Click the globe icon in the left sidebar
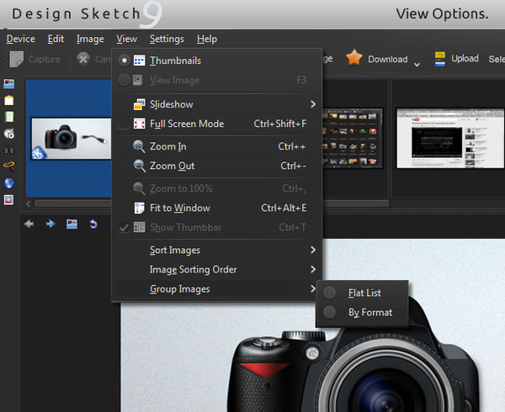 point(9,183)
